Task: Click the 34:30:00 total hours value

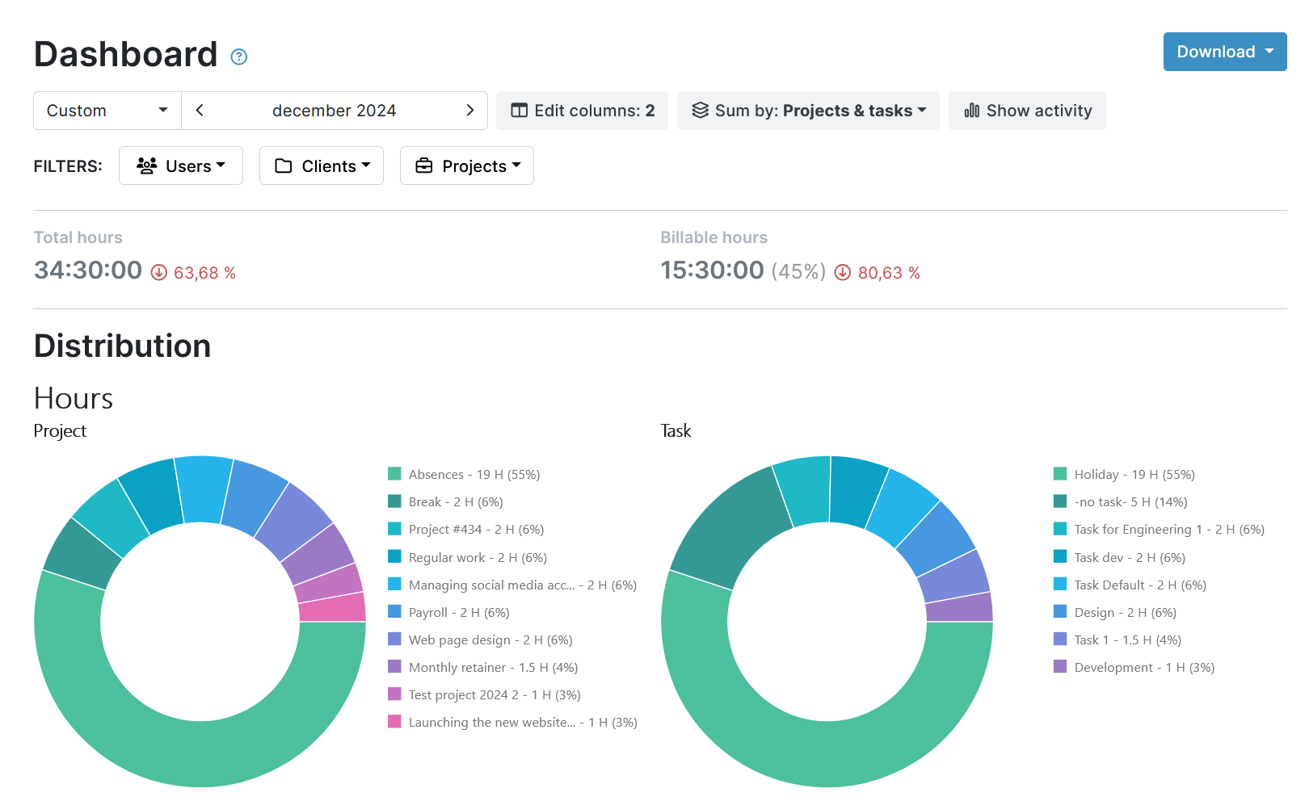Action: pos(88,270)
